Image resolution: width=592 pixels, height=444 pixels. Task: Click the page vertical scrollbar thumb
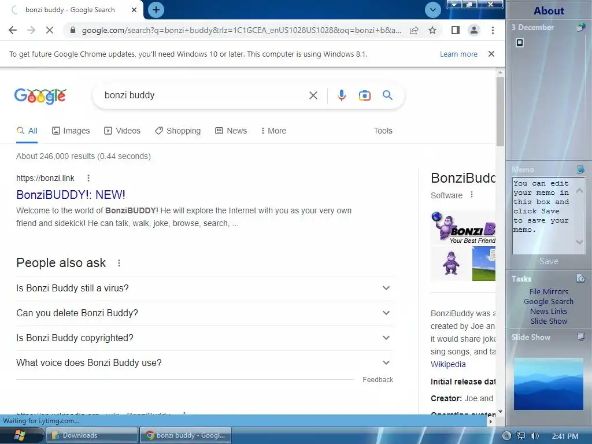pos(500,112)
